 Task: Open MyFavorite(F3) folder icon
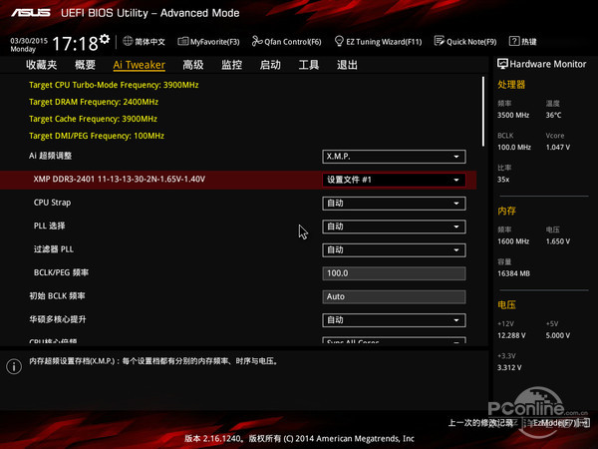click(183, 41)
